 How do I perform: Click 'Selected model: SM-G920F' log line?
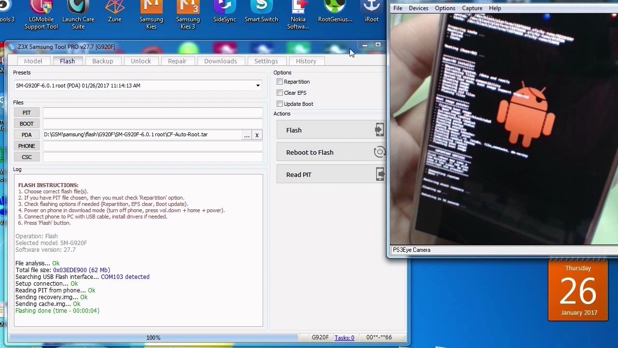pos(51,243)
